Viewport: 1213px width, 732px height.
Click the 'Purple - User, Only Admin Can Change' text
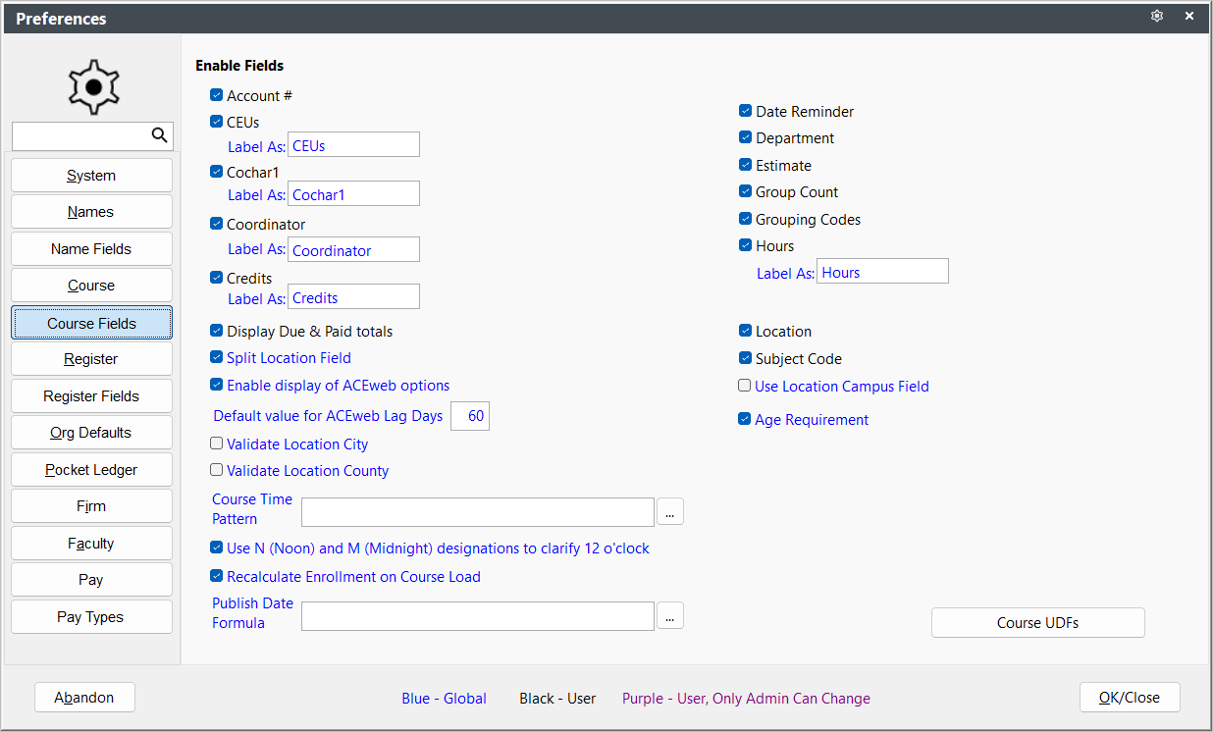point(746,699)
